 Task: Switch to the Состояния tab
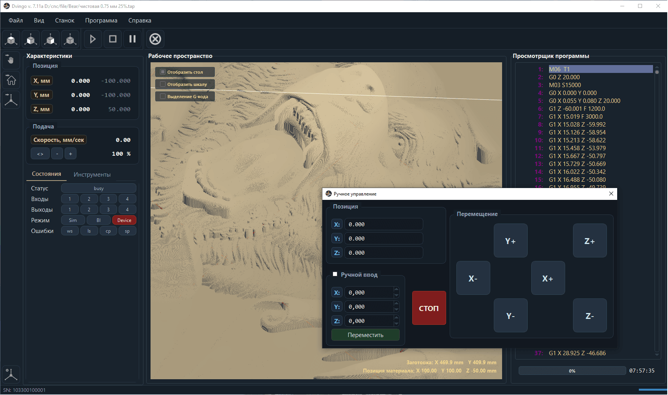click(47, 174)
